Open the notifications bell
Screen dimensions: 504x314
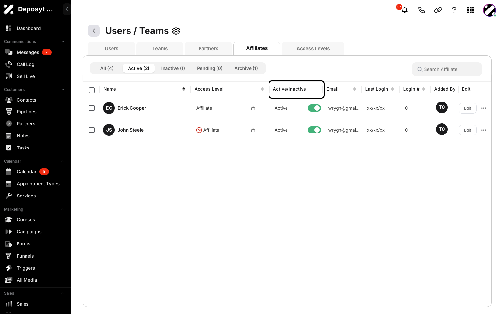(x=405, y=10)
